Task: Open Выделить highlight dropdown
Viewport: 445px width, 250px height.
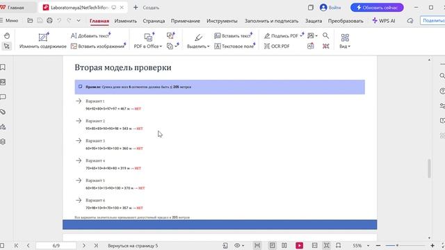Action: (198, 41)
